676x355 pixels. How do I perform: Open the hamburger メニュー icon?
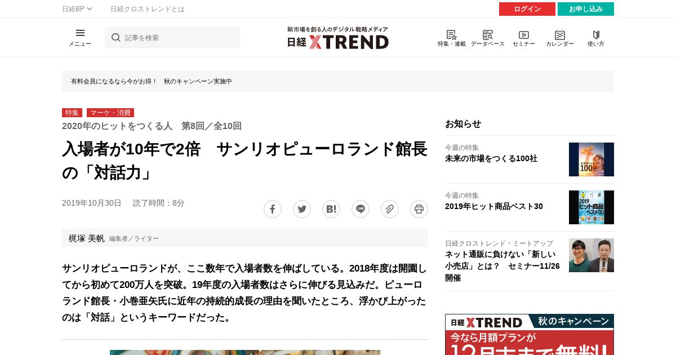click(x=80, y=37)
